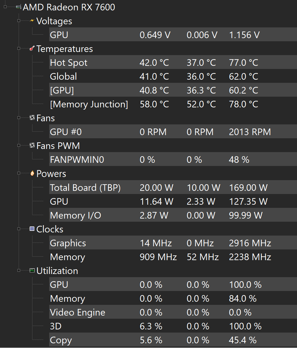Screen dimensions: 297x348
Task: Collapse the Utilization tree section
Action: [19, 271]
